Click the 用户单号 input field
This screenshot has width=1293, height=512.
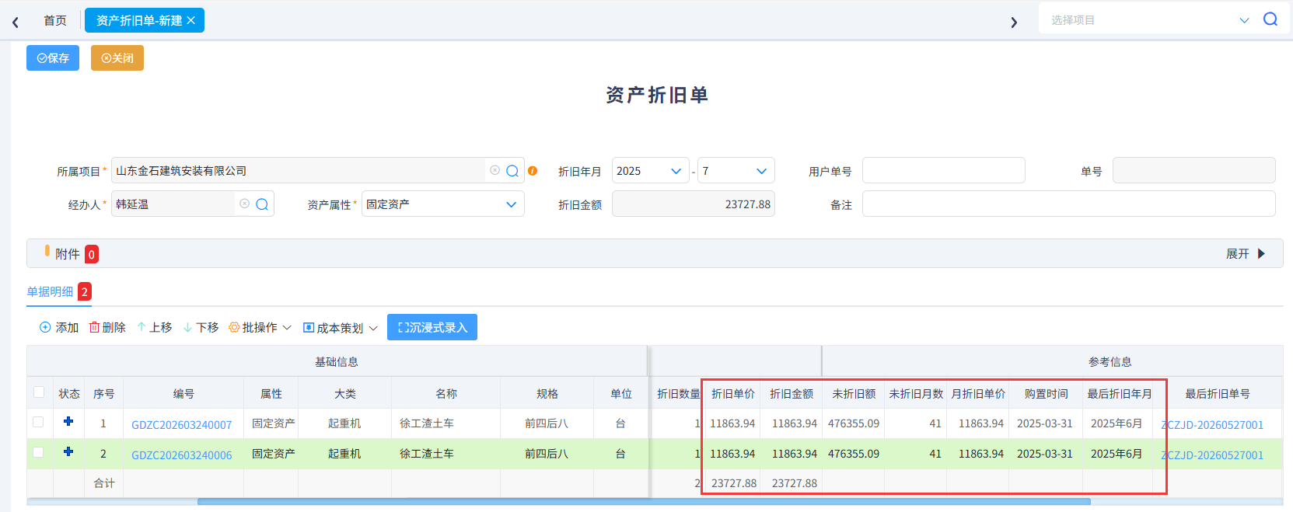pyautogui.click(x=943, y=171)
